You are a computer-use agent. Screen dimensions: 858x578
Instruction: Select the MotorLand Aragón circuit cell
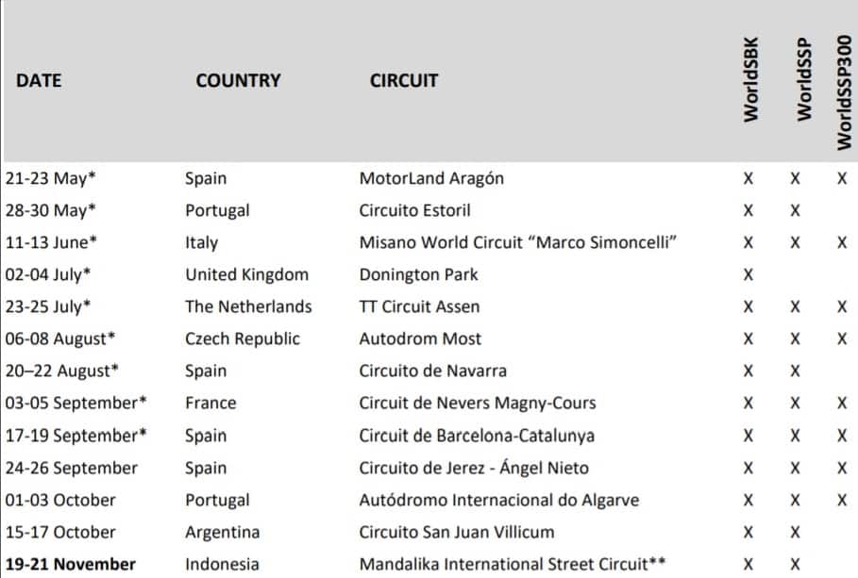431,178
